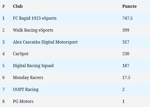
Task: Click the 230 points value
Action: coord(126,54)
